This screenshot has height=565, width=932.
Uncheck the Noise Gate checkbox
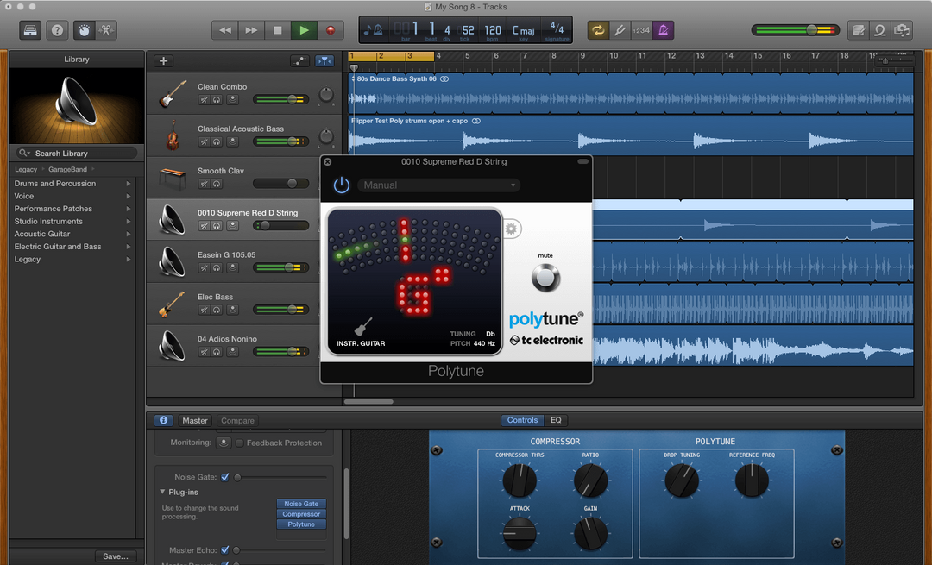click(224, 477)
